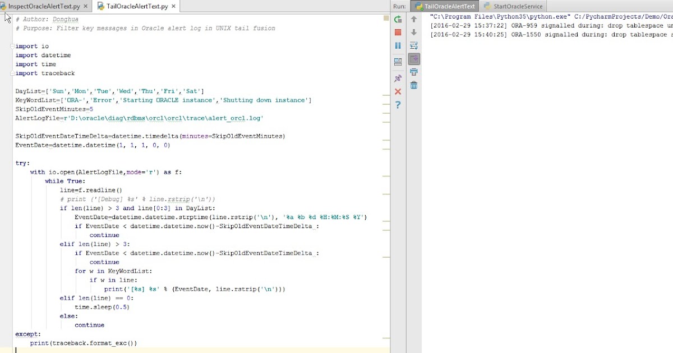Viewport: 673px width, 353px height.
Task: Clear all console output
Action: 413,85
